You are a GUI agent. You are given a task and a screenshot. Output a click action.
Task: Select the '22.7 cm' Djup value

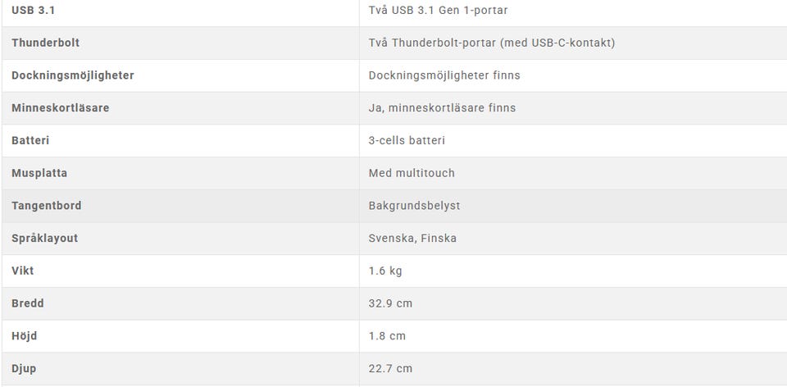(390, 369)
